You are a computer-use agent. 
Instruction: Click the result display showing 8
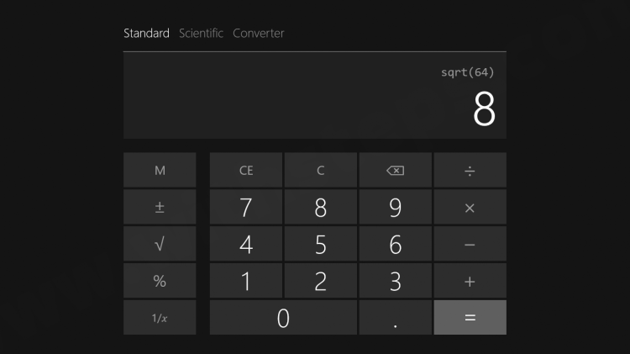[484, 108]
